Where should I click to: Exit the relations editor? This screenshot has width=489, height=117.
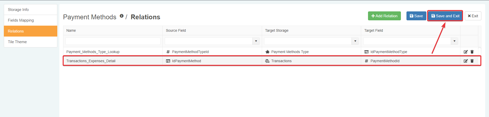pyautogui.click(x=473, y=16)
